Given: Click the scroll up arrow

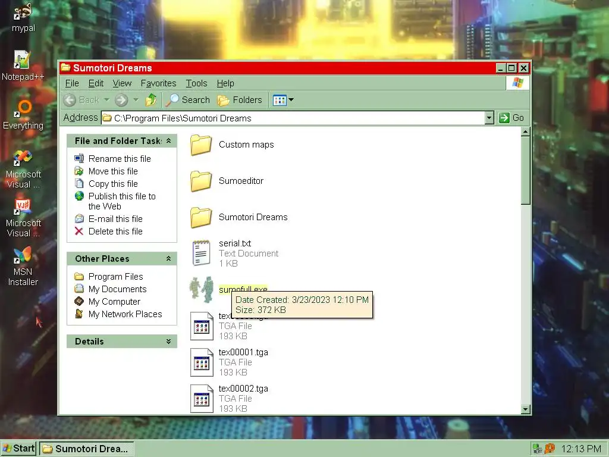Looking at the screenshot, I should 526,132.
